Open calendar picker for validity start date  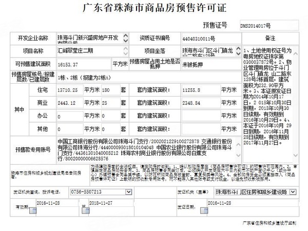pos(33,211)
